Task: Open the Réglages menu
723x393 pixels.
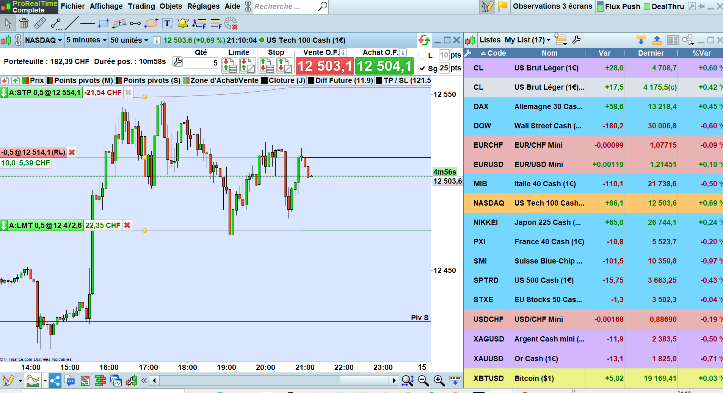Action: [x=203, y=6]
